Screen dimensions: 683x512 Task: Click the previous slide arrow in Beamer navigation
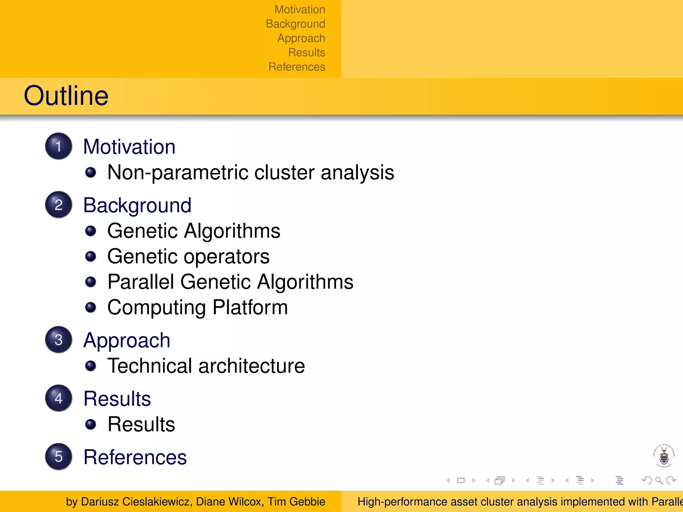(448, 480)
